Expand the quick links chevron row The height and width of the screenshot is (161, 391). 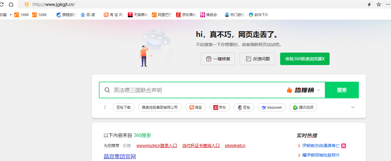pyautogui.click(x=353, y=107)
